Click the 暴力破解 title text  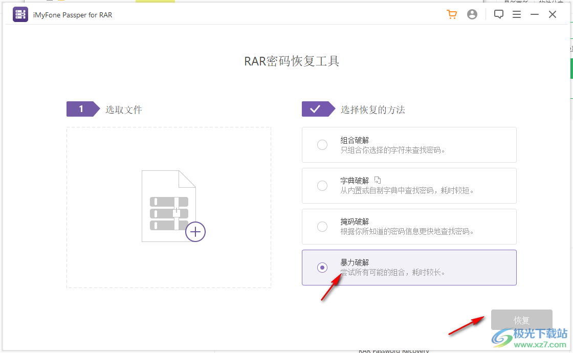(x=355, y=263)
